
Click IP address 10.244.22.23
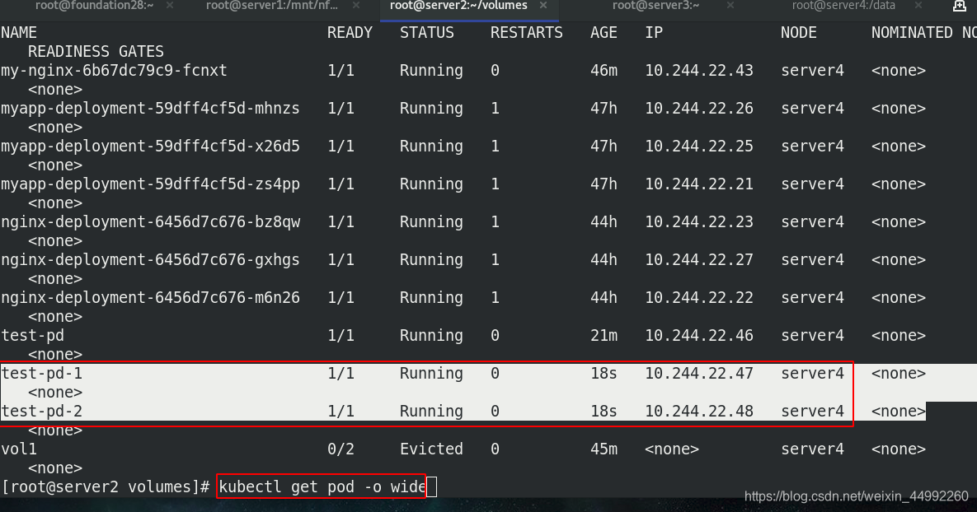point(699,222)
